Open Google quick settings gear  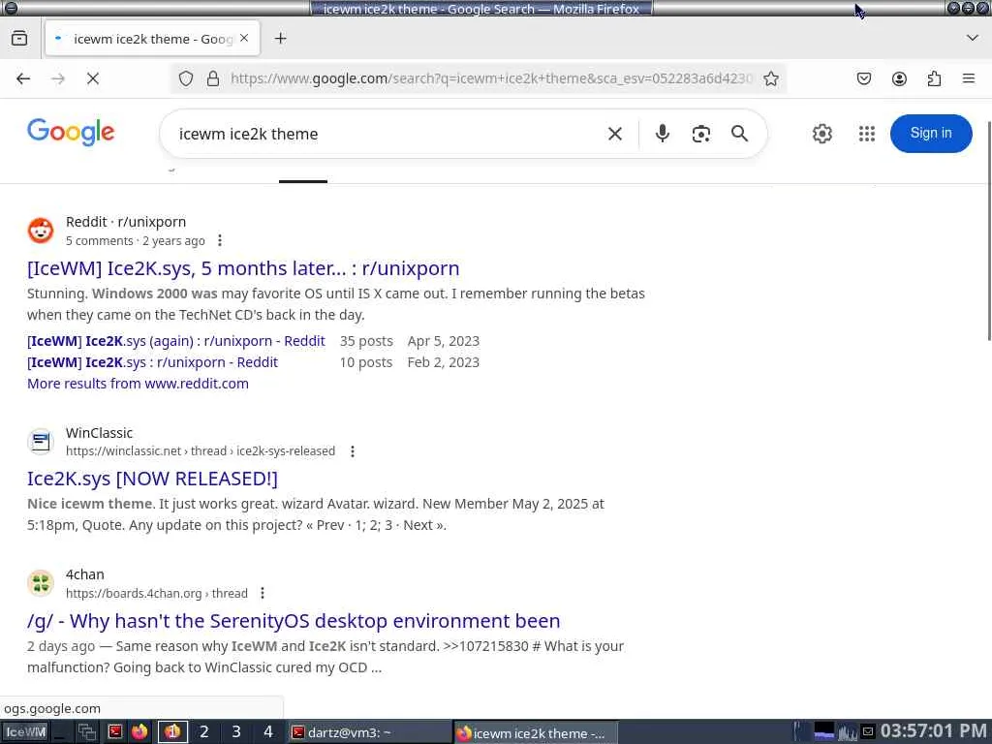pyautogui.click(x=822, y=134)
